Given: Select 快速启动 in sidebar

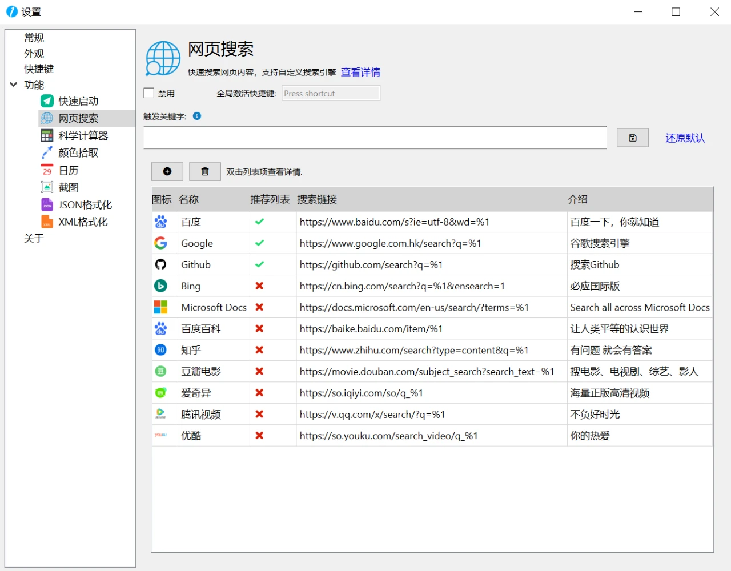Looking at the screenshot, I should [78, 101].
